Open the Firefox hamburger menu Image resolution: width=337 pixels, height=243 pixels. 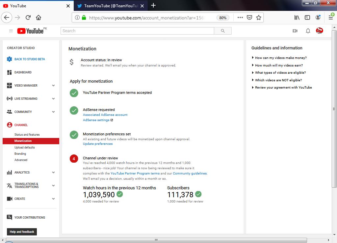coord(331,17)
